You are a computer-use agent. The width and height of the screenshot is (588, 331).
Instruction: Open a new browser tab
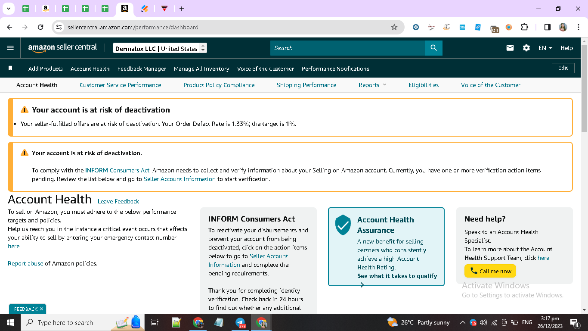[x=182, y=9]
